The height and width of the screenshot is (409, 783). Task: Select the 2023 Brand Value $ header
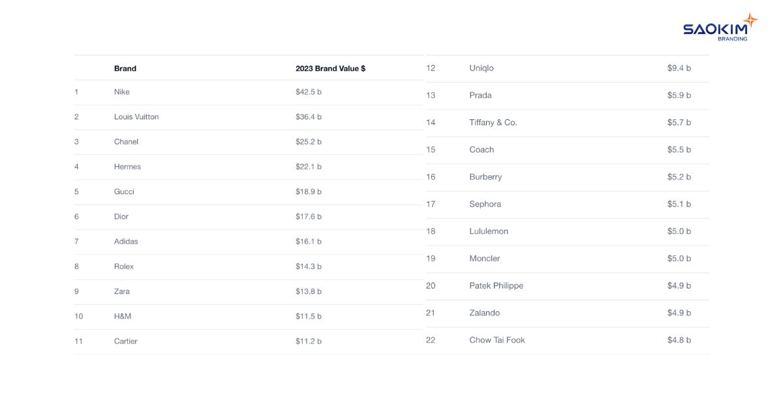pyautogui.click(x=330, y=68)
